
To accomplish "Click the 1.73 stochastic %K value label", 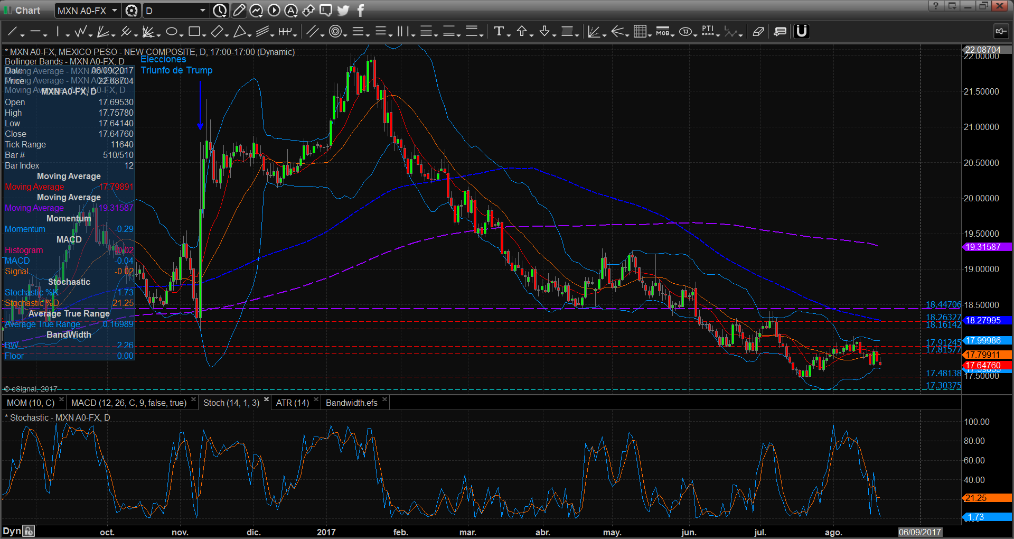I will click(x=987, y=517).
